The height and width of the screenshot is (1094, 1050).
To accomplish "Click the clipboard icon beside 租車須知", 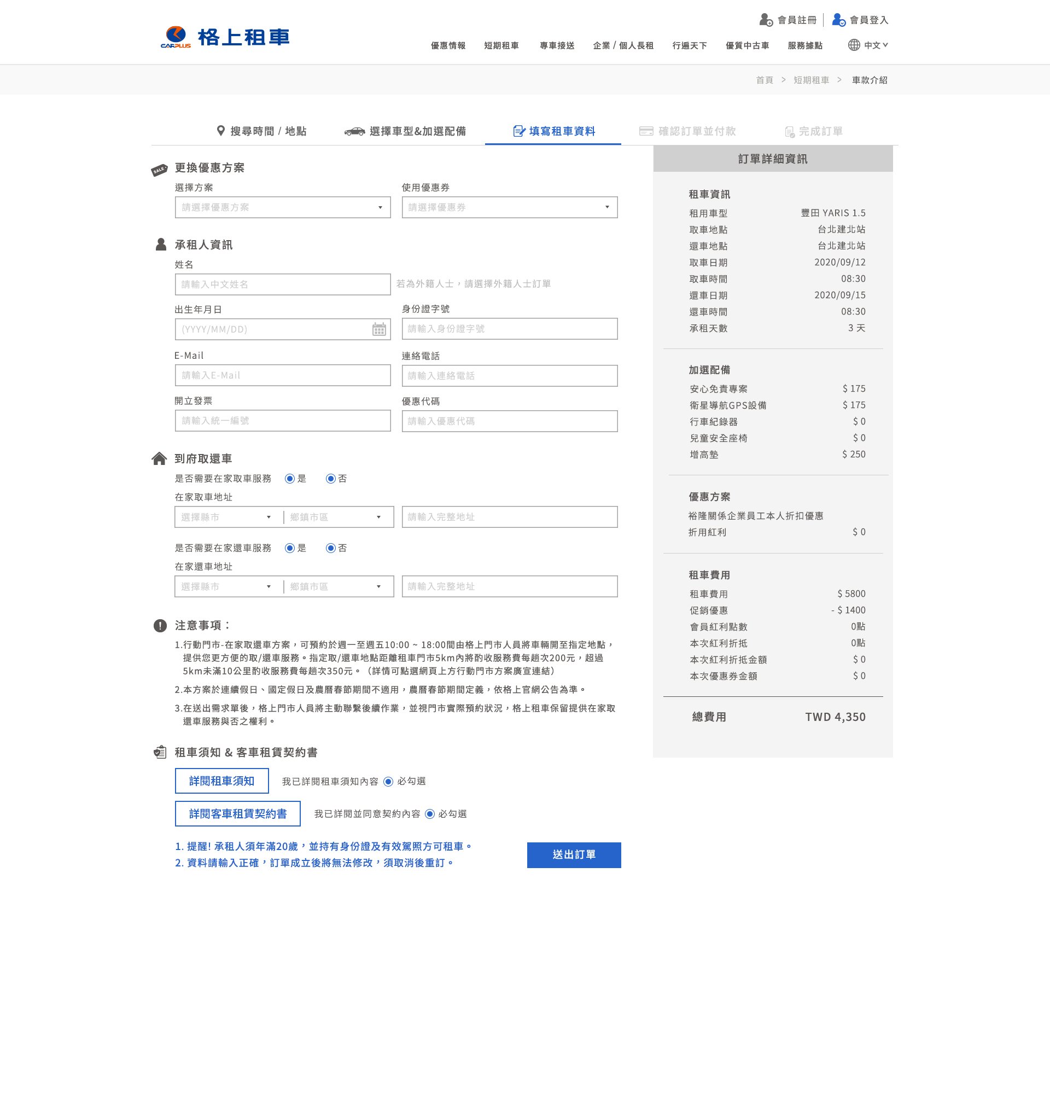I will [160, 753].
